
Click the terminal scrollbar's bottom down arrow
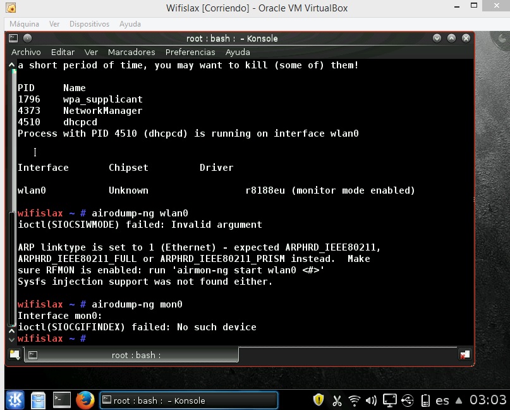[12, 339]
